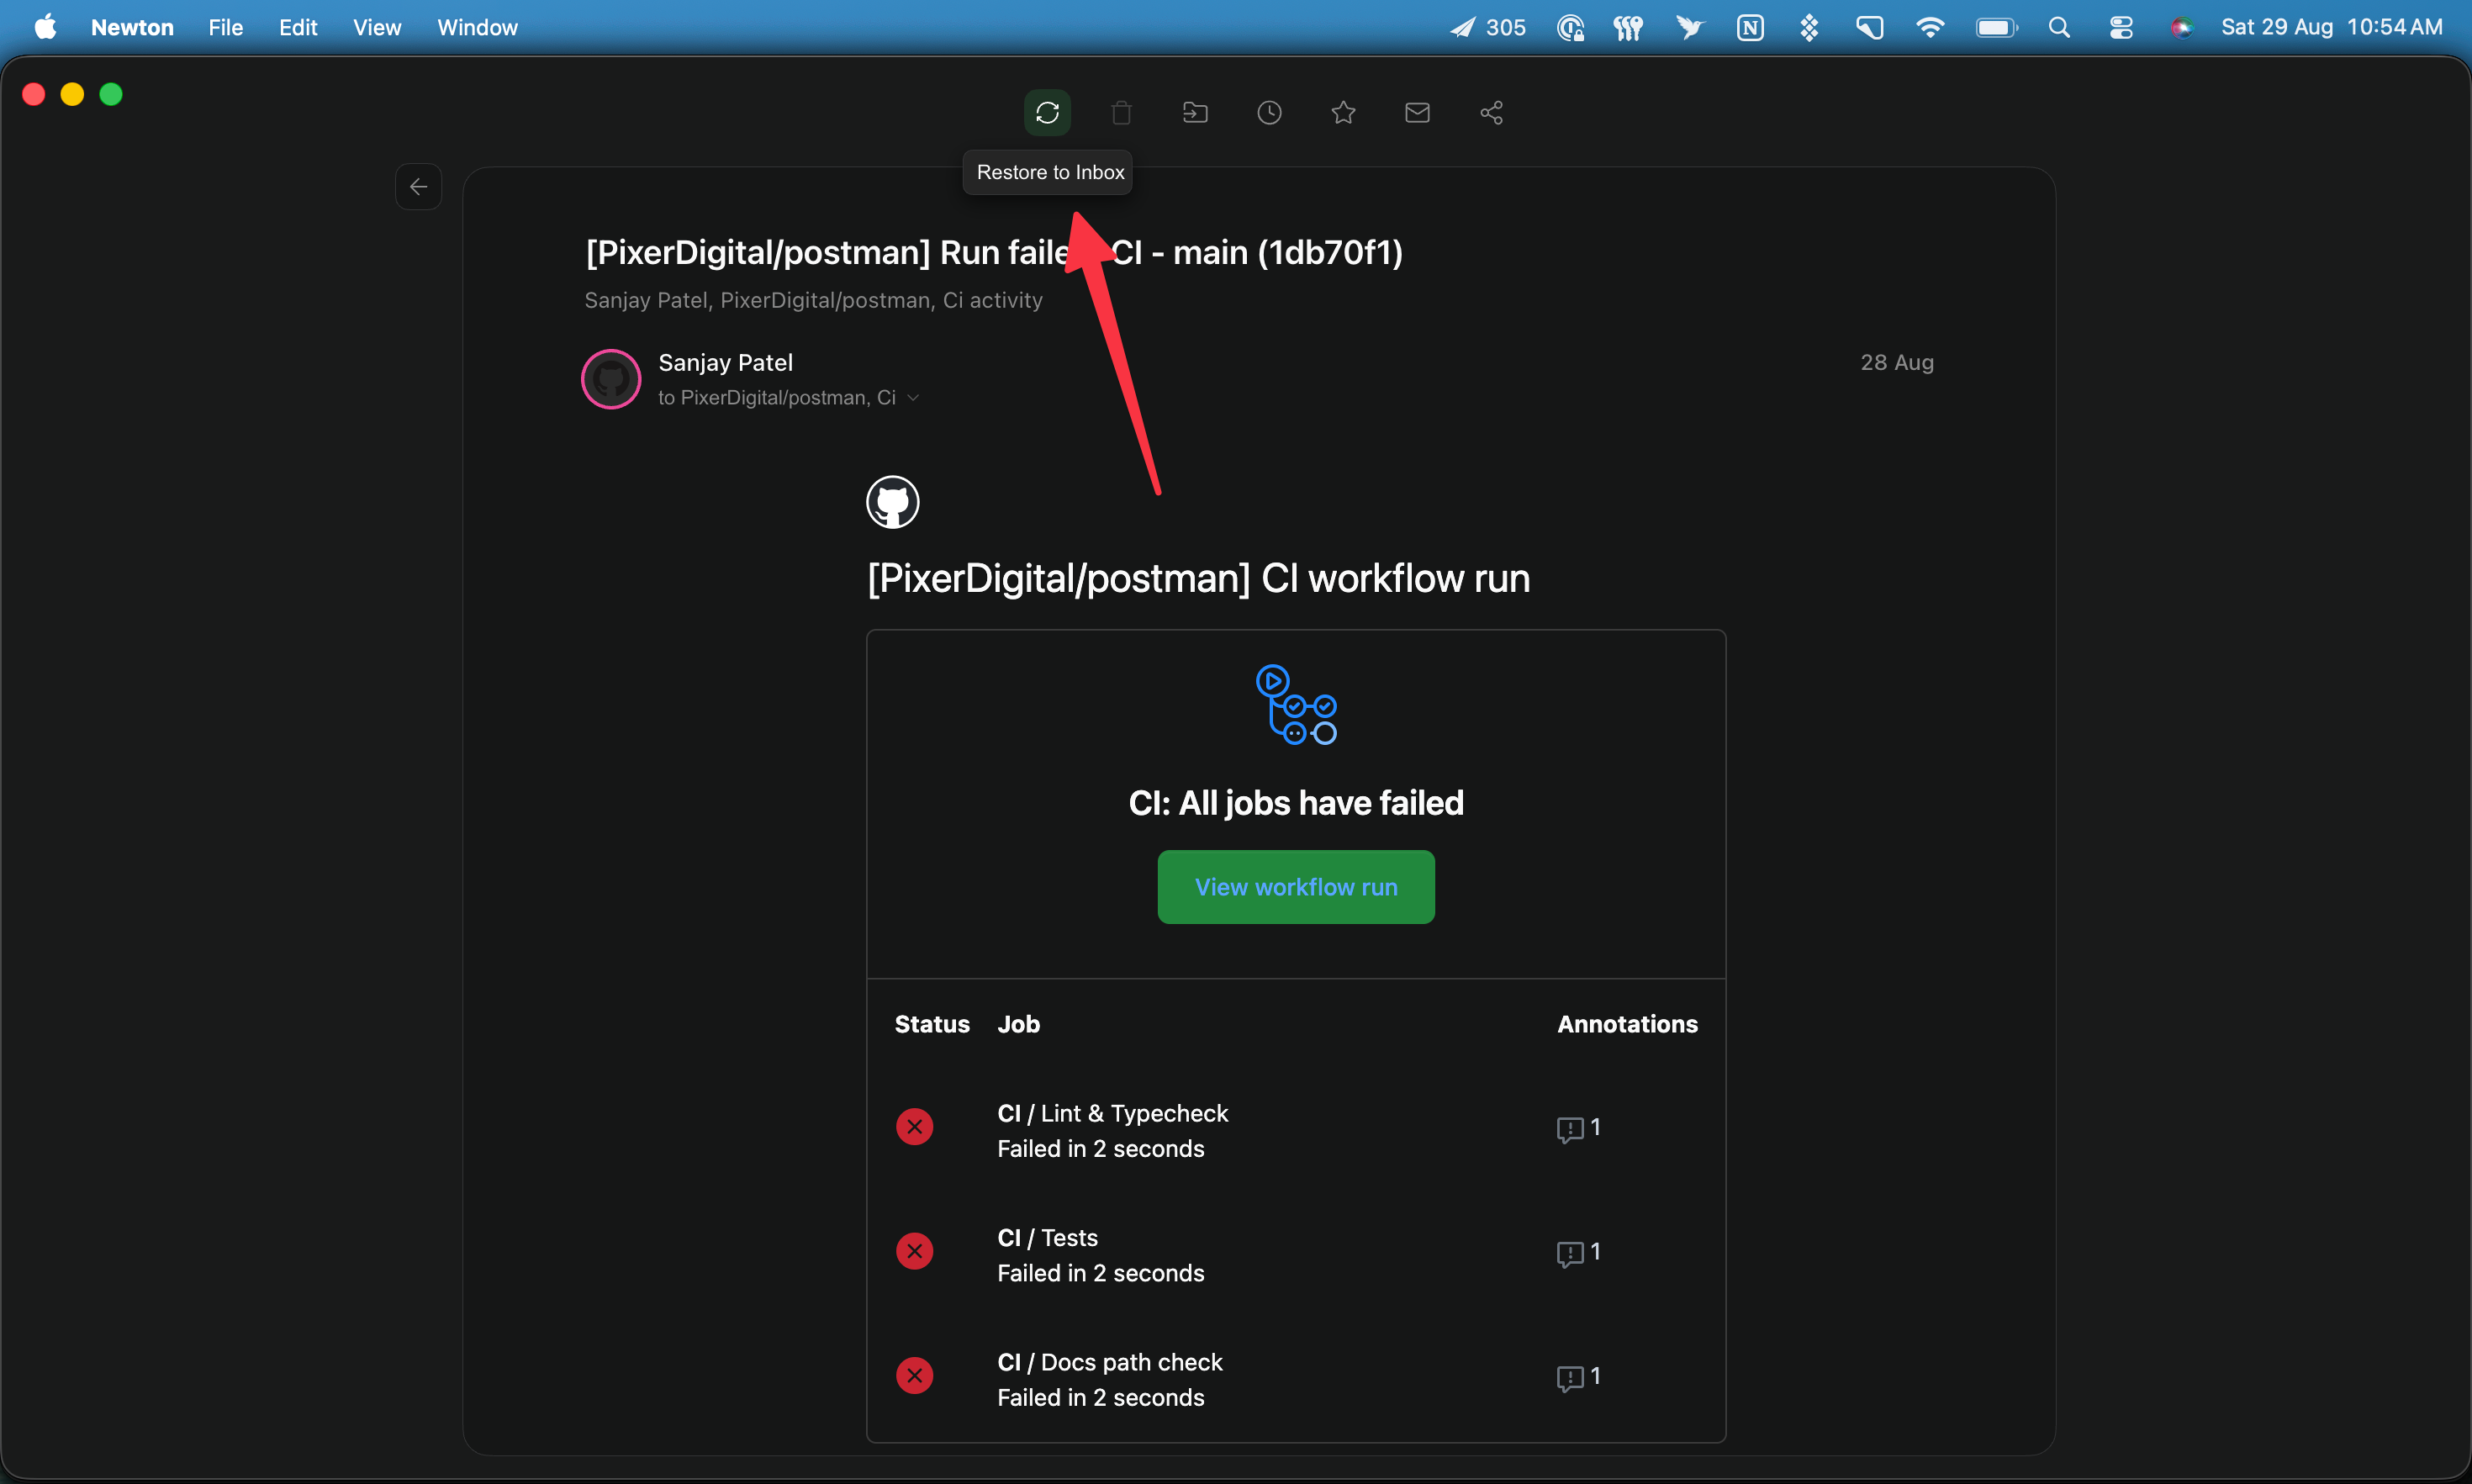The width and height of the screenshot is (2472, 1484).
Task: Click the email subject Run failed CI - main
Action: click(x=994, y=252)
